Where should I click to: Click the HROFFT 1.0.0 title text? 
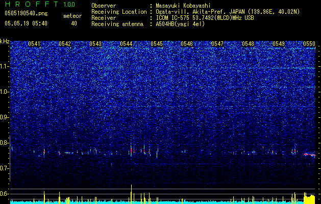click(x=40, y=4)
